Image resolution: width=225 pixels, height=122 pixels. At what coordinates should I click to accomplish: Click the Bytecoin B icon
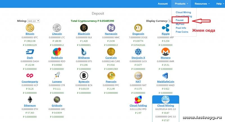(84, 76)
